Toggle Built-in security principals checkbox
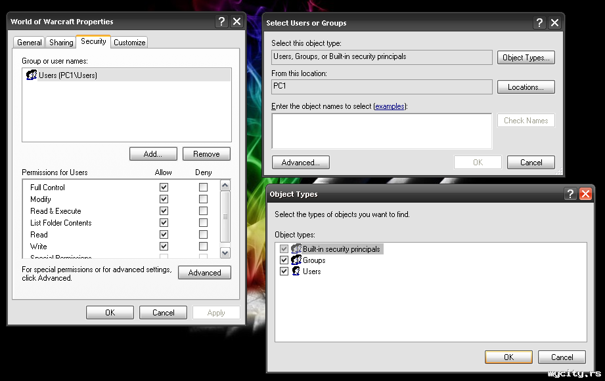Screen dimensions: 605x381 click(284, 249)
